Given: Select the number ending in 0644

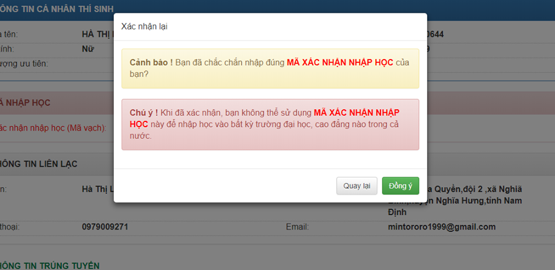Looking at the screenshot, I should [x=435, y=34].
